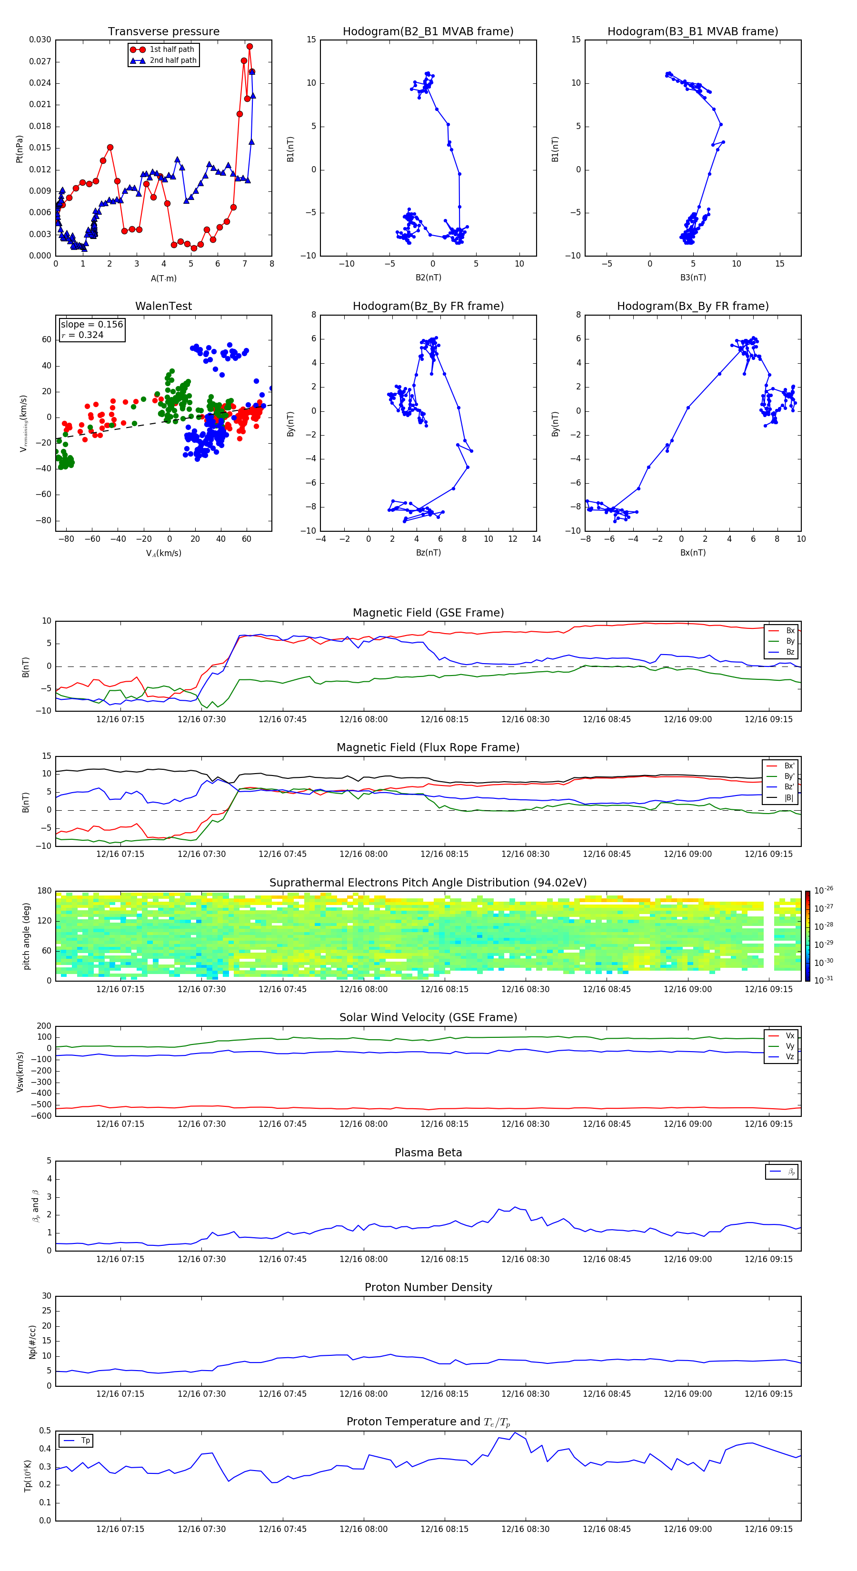Click the pitch angle color bar
This screenshot has width=857, height=1571.
[807, 936]
